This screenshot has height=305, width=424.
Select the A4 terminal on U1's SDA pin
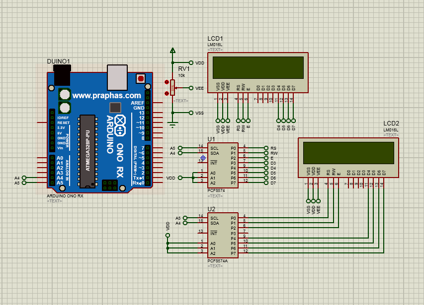(x=180, y=153)
